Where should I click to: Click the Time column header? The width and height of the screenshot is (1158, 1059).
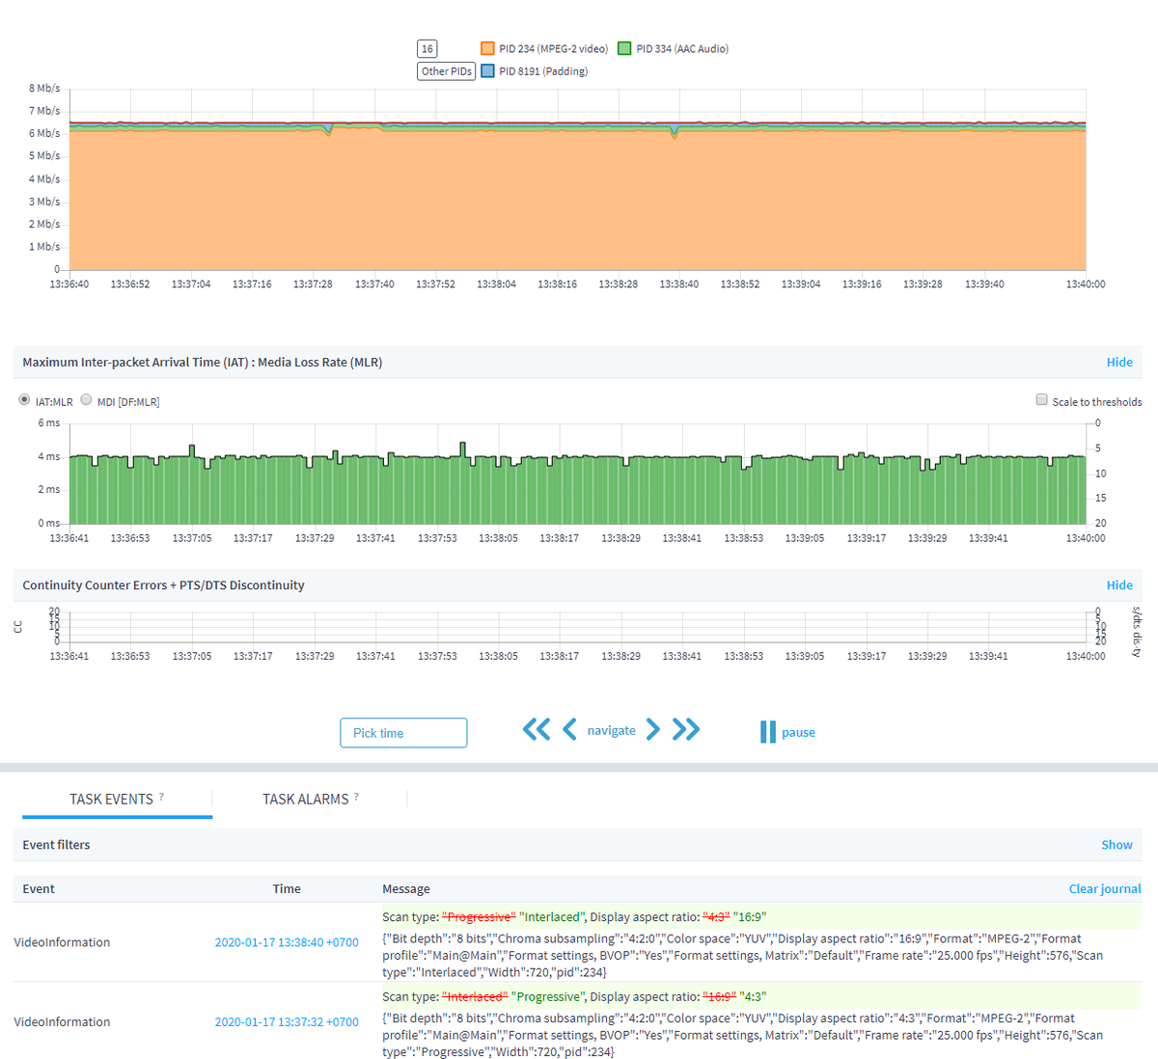(x=287, y=888)
